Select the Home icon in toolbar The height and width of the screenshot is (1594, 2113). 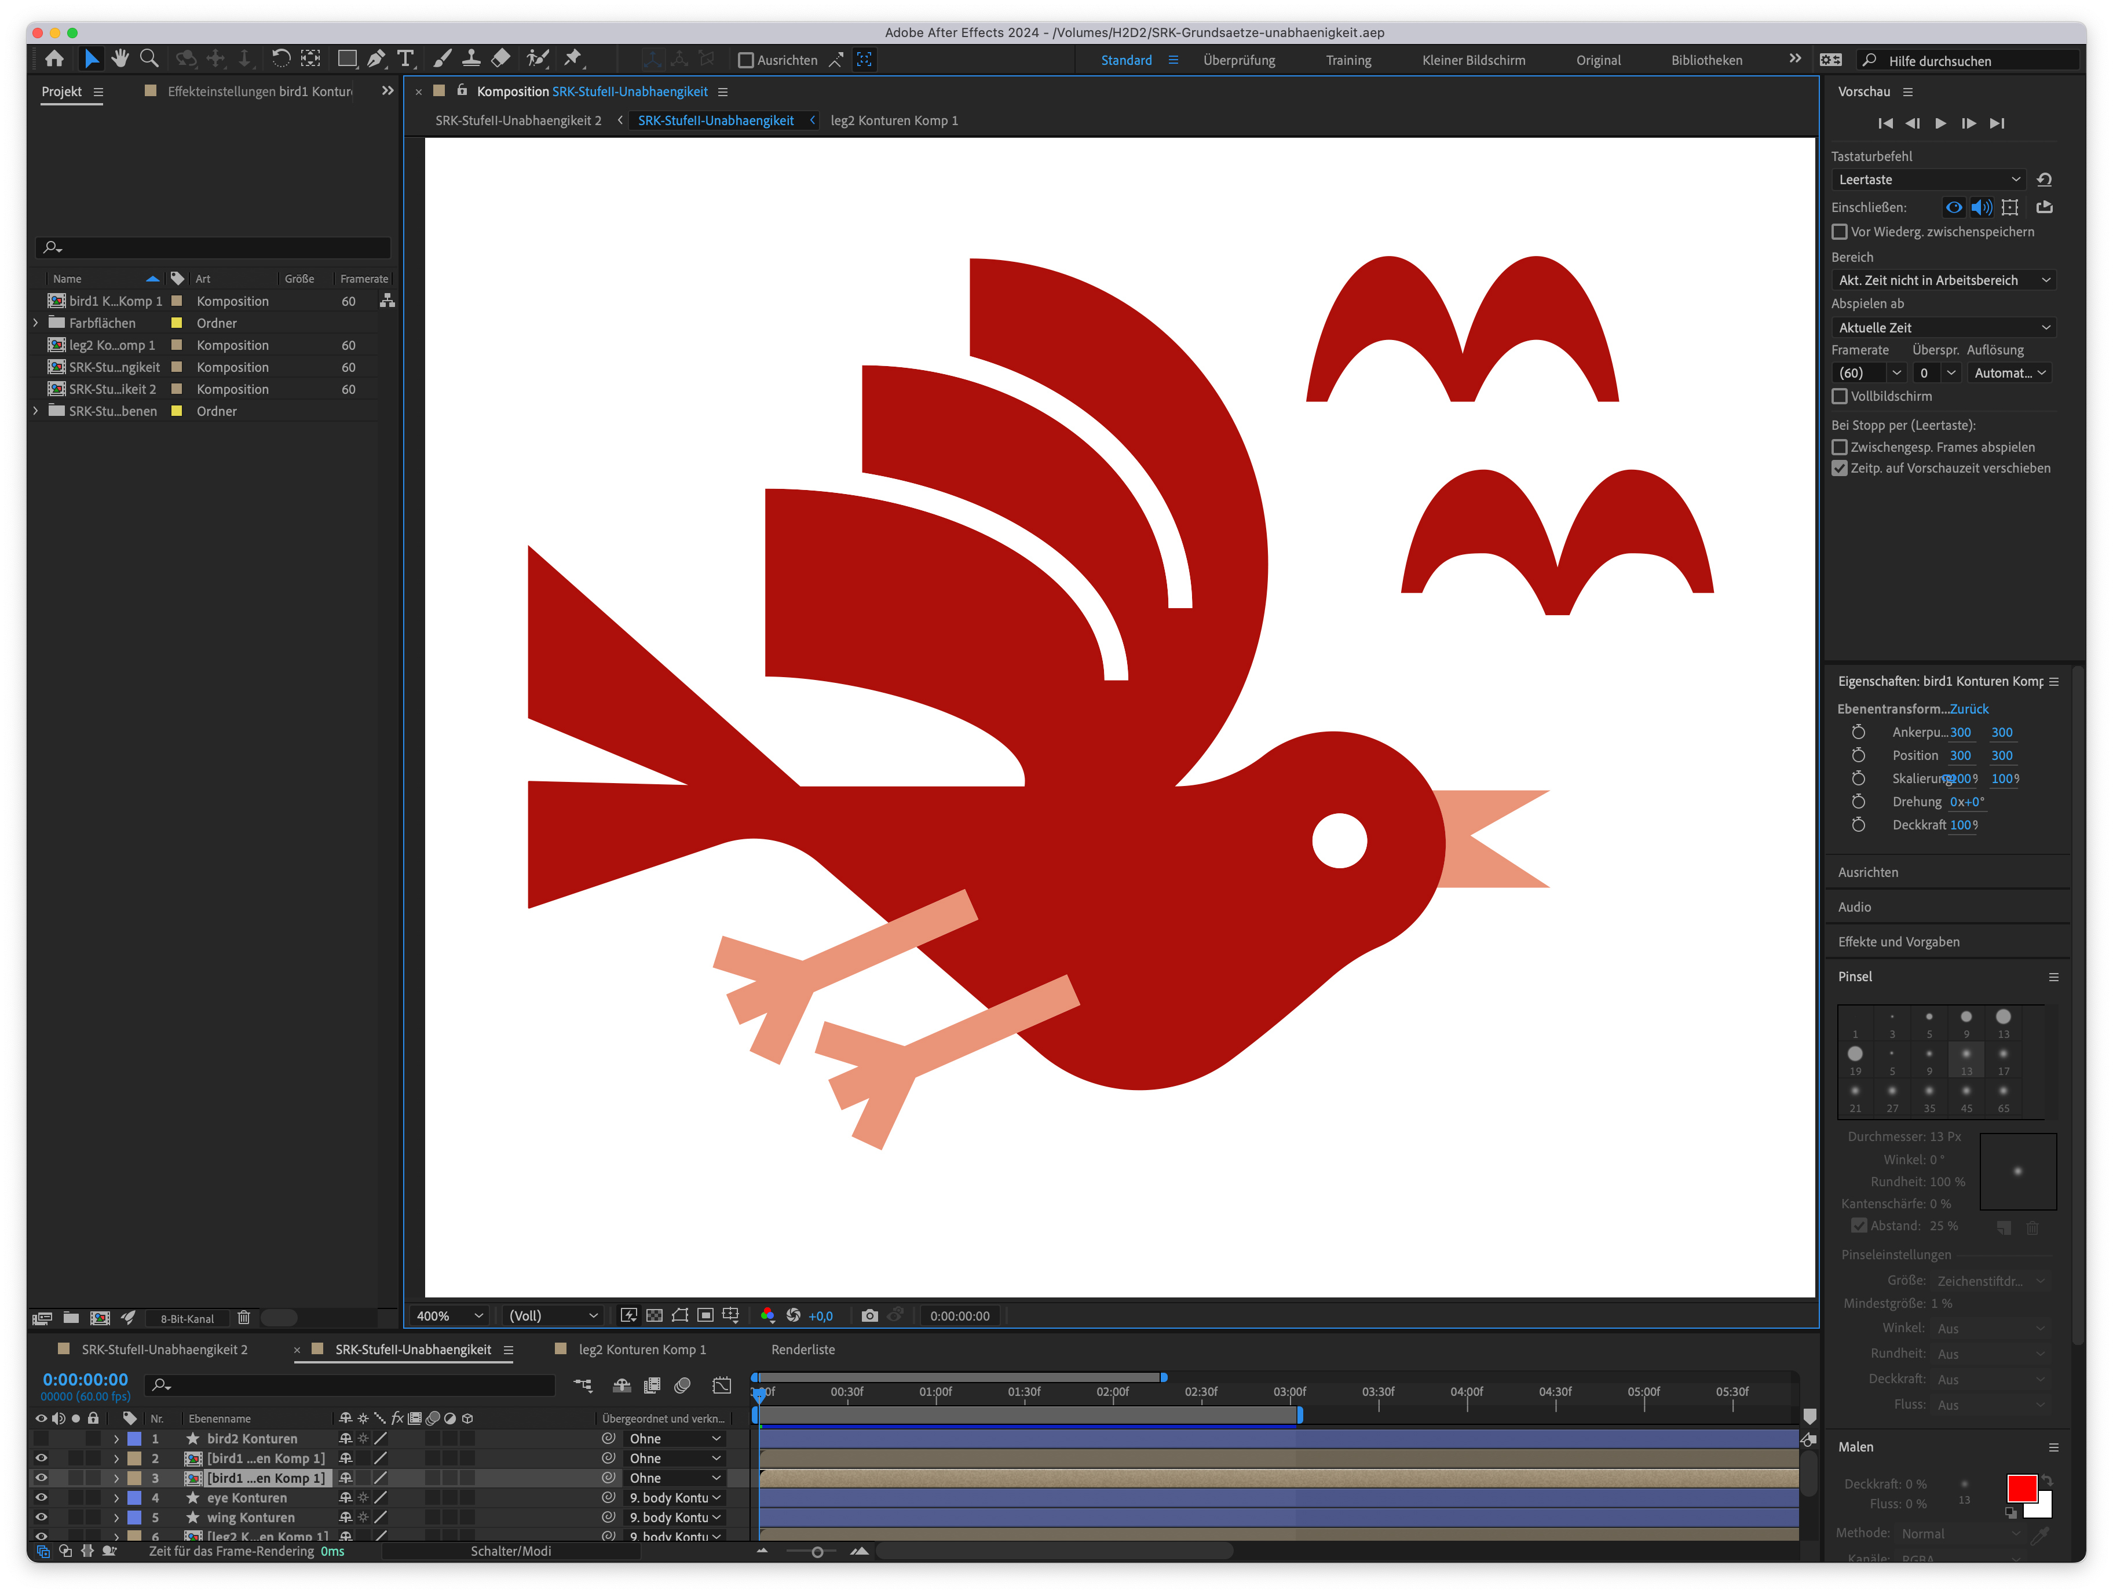click(x=54, y=59)
